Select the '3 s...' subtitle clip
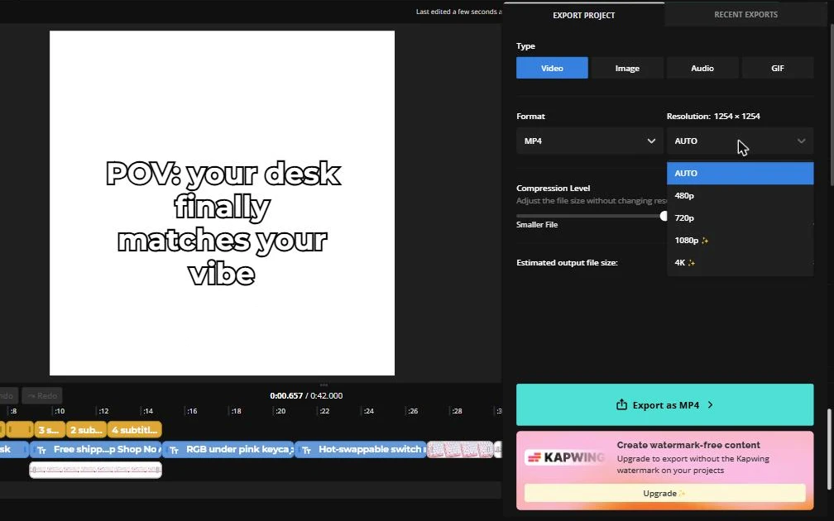The width and height of the screenshot is (834, 521). click(50, 429)
